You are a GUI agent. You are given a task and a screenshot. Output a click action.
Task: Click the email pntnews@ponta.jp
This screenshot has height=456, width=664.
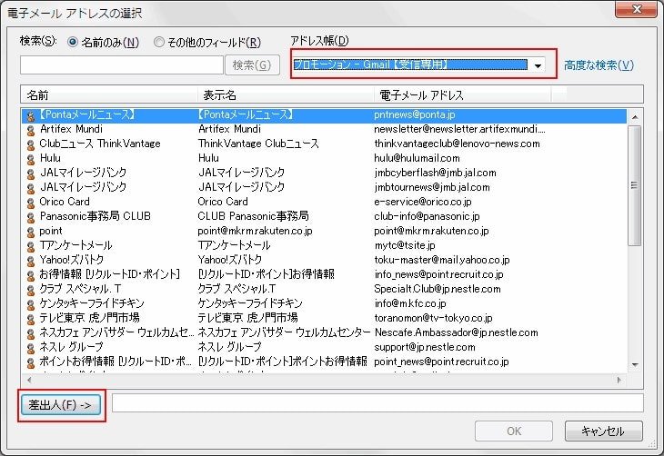click(415, 114)
